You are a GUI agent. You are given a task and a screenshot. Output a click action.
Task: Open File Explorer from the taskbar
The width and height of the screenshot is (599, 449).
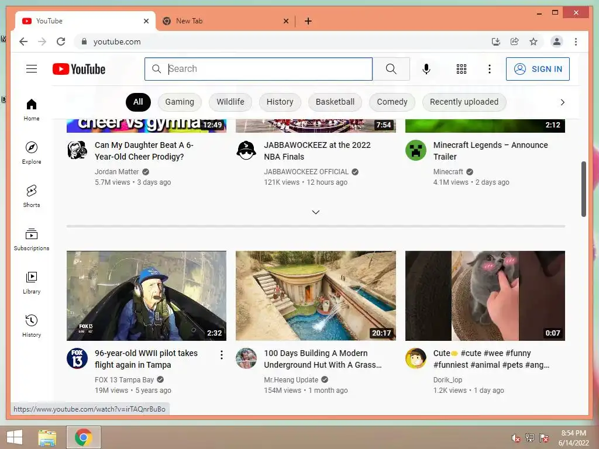(47, 437)
